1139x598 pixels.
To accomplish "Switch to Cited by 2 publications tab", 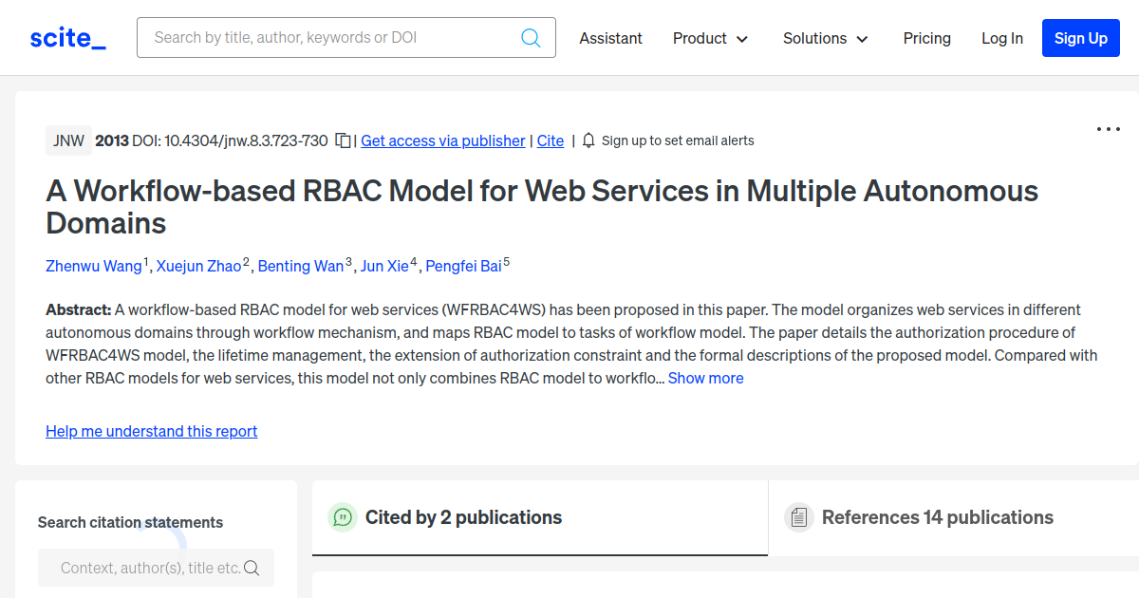I will point(463,517).
